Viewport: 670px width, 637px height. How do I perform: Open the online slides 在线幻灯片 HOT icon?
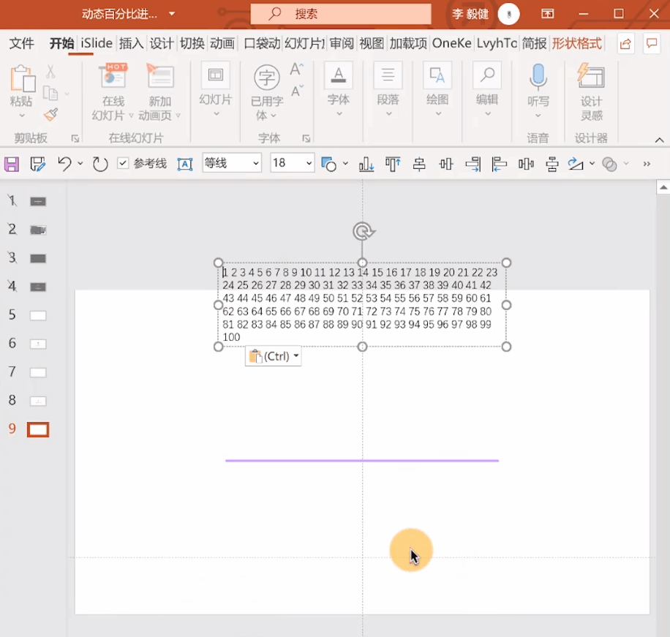113,76
